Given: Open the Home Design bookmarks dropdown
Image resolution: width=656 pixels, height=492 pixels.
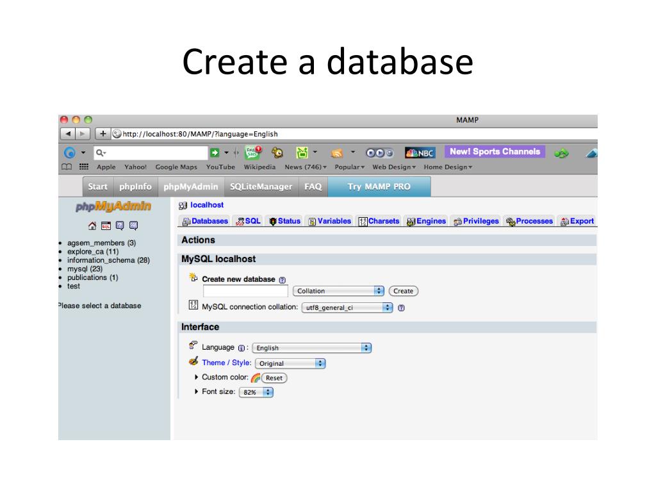Looking at the screenshot, I should 448,167.
